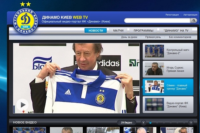Screen dimensions: 200x133
Task: Go to previous page of new videos
Action: [143, 123]
